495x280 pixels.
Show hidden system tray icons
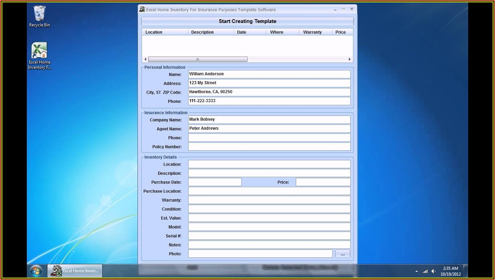416,271
